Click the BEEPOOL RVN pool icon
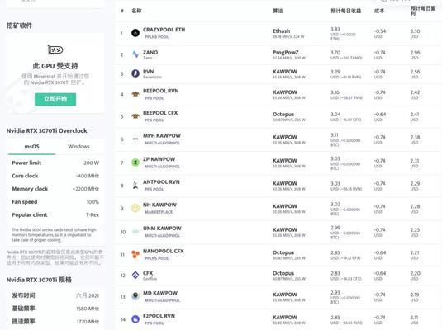 [135, 94]
